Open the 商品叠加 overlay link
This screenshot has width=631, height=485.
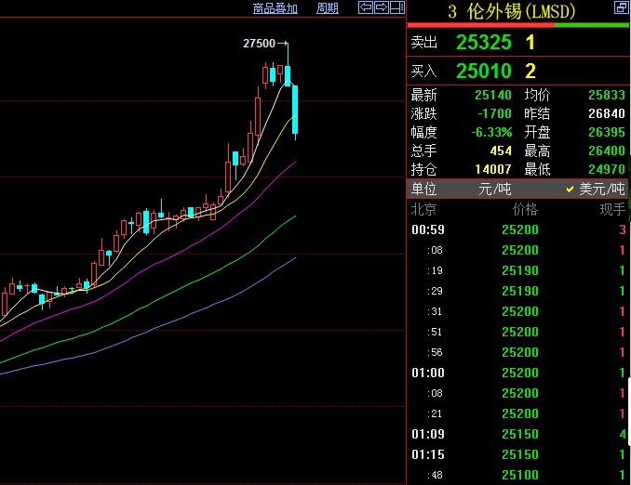(275, 8)
